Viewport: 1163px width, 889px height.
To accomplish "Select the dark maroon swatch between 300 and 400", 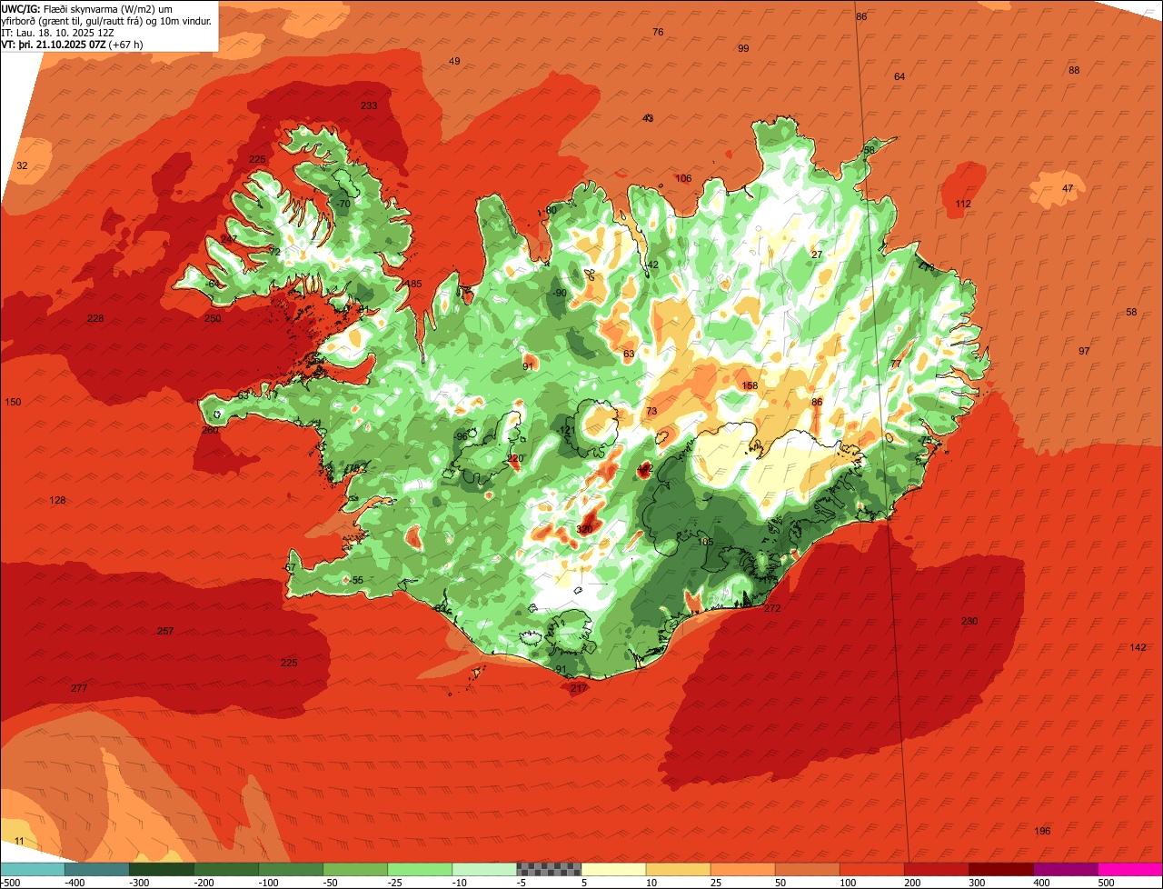I will pos(1000,869).
